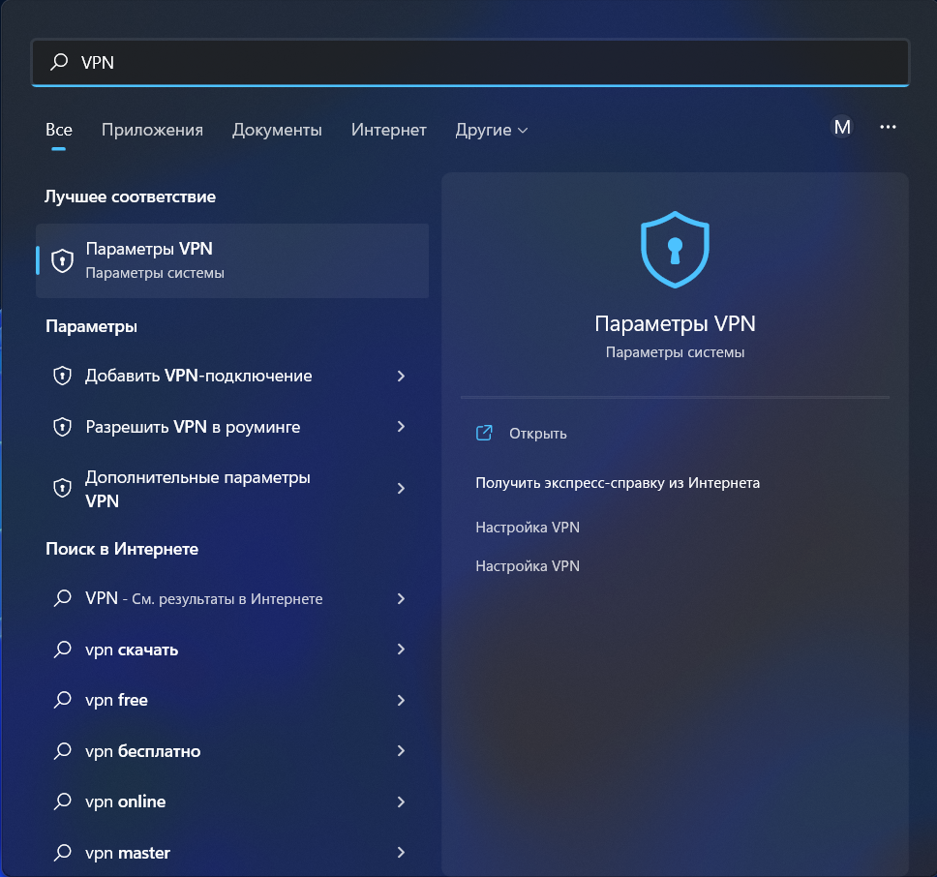
Task: Click the search magnifier icon in search box
Action: (x=59, y=62)
